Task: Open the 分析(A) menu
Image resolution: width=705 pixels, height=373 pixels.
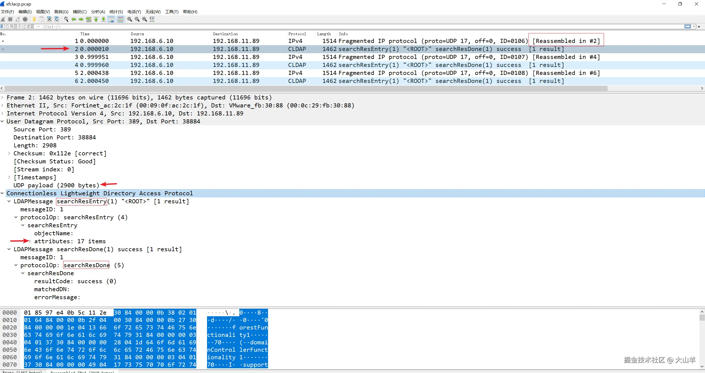Action: point(98,12)
